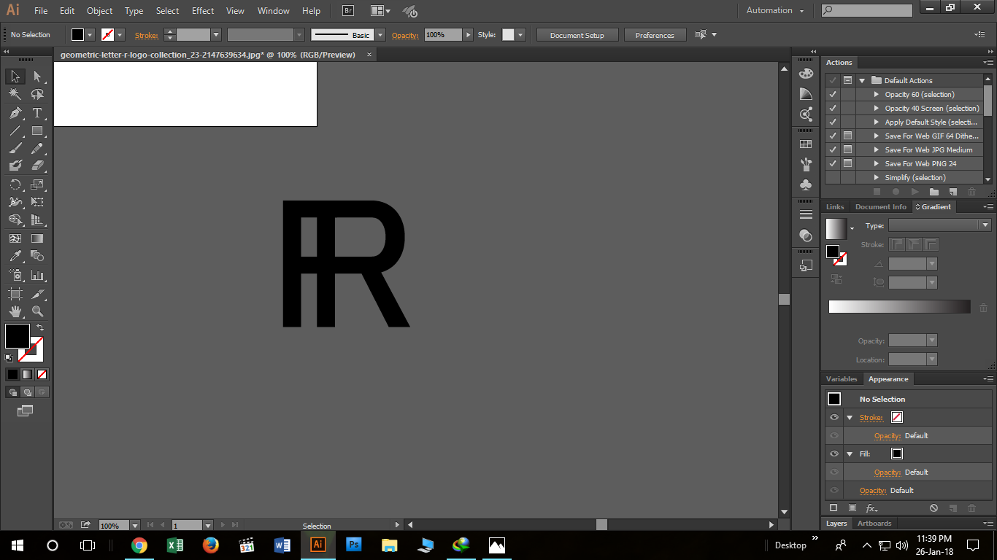
Task: Select the Paintbrush tool
Action: 15,148
